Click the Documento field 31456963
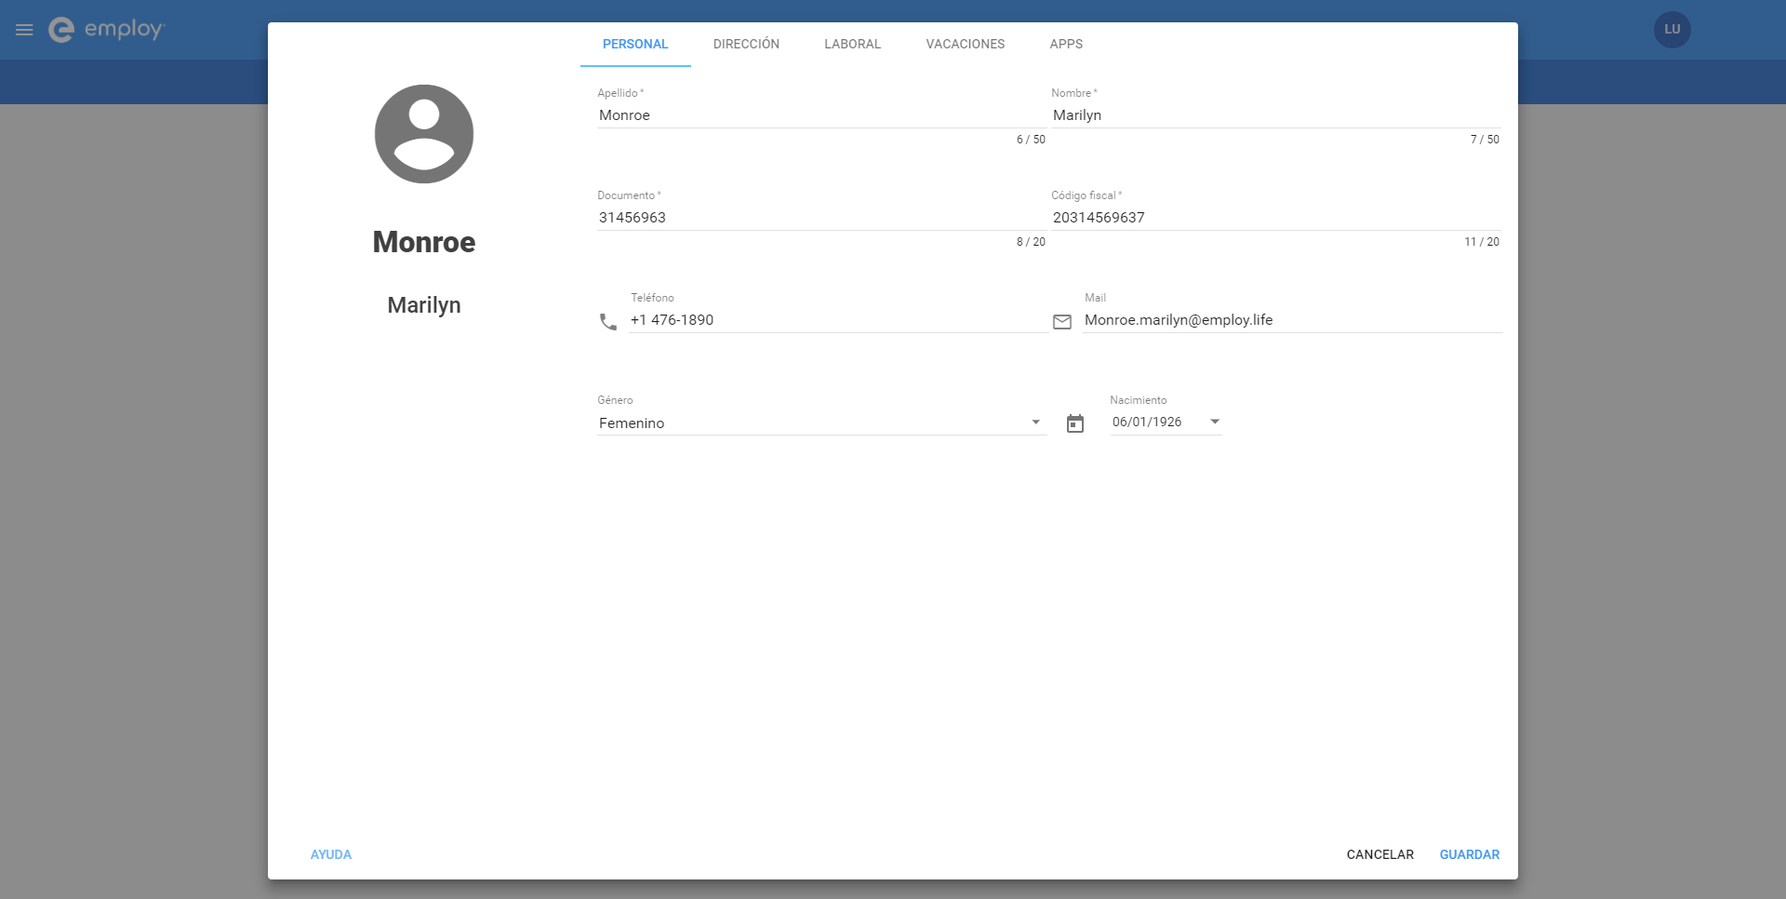The image size is (1786, 899). [x=821, y=218]
